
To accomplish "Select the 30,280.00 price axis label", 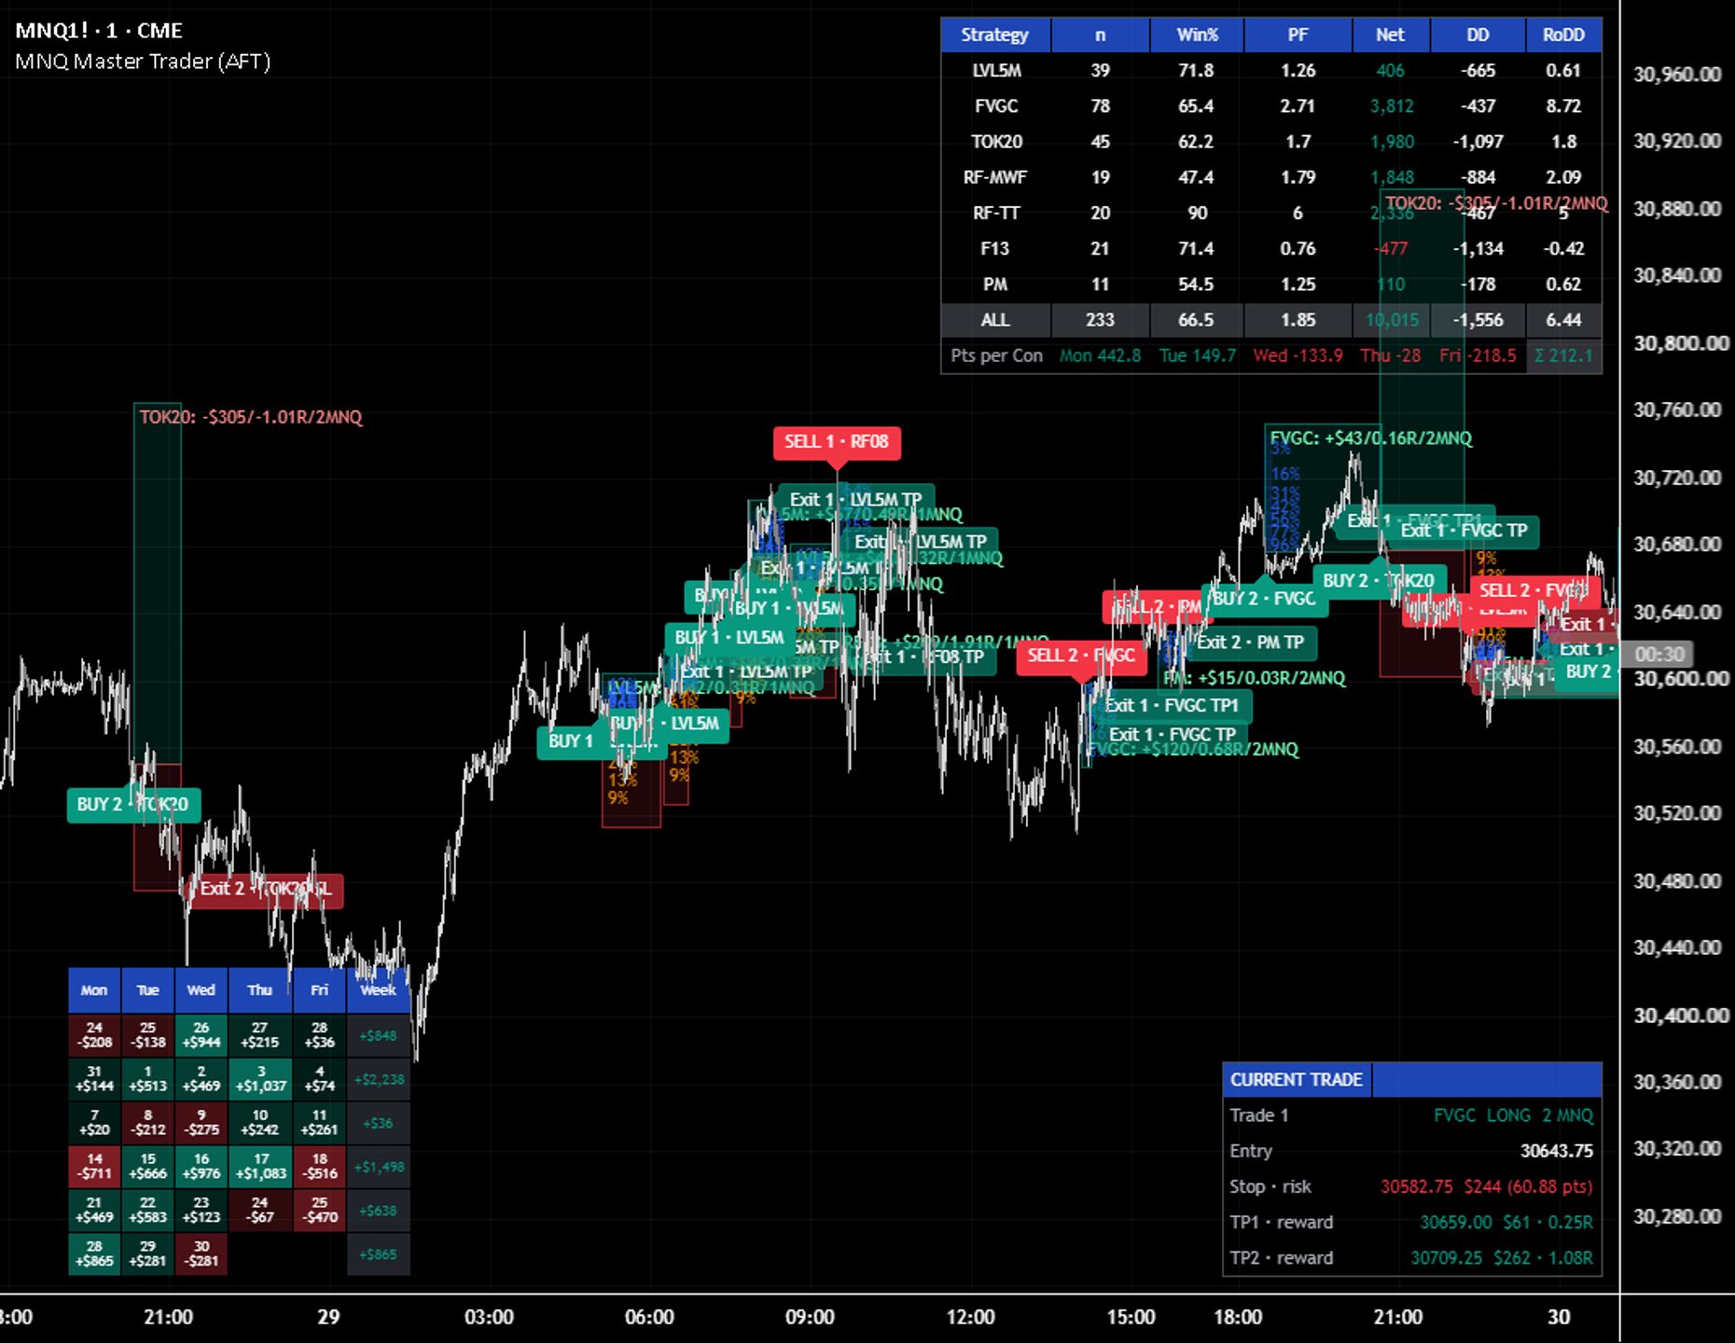I will coord(1676,1217).
